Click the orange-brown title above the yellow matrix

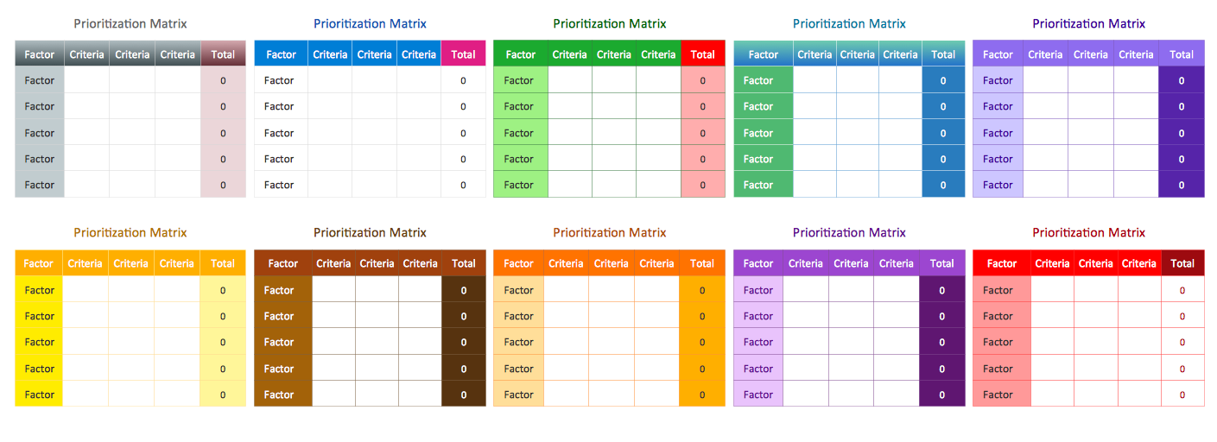pos(130,233)
